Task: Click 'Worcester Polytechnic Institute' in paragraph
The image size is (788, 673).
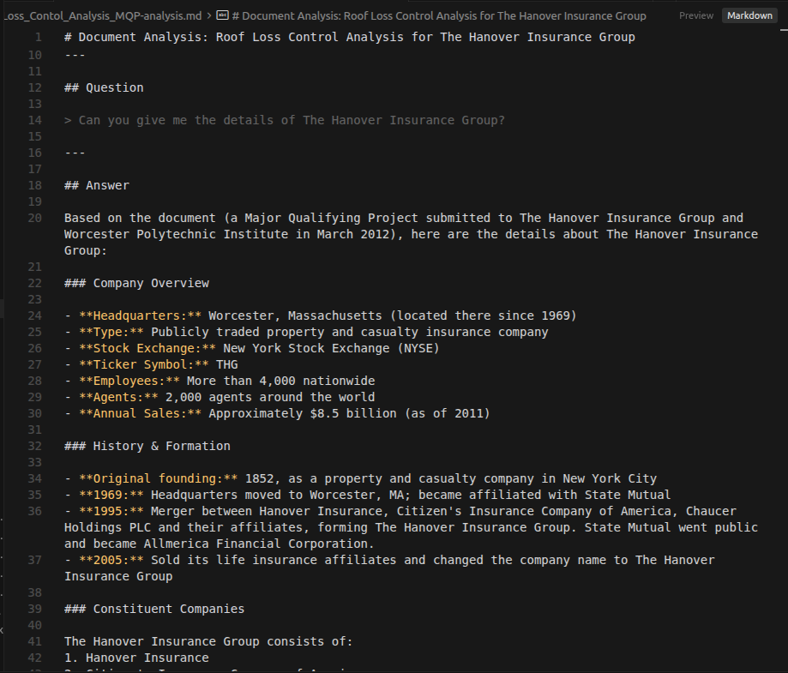Action: (x=176, y=234)
